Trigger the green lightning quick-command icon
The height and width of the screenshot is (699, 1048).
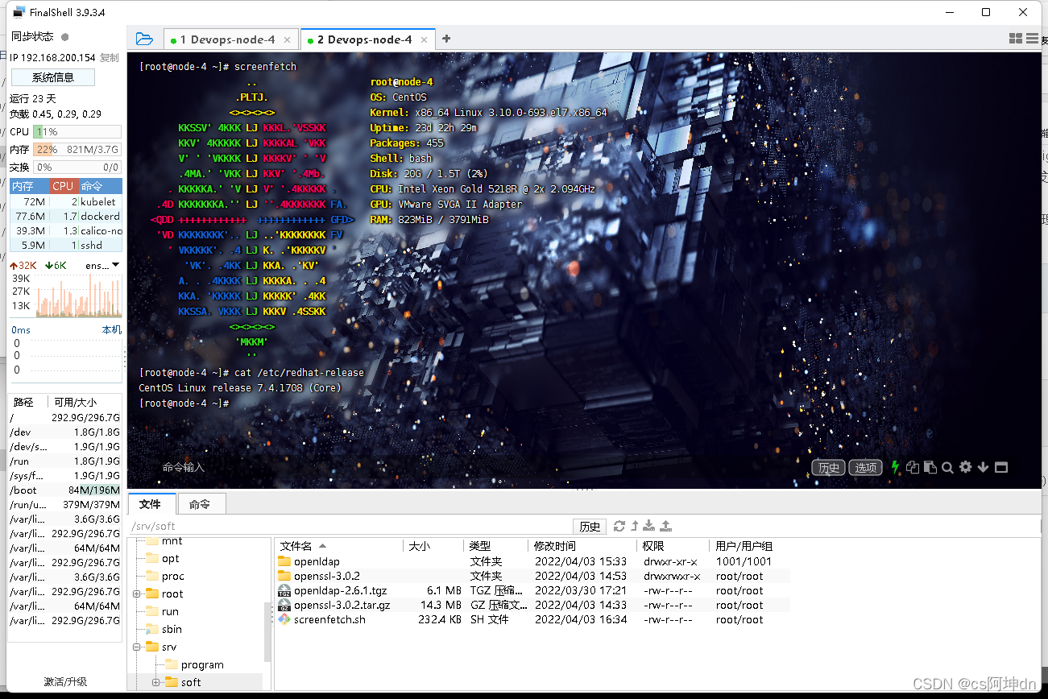893,467
